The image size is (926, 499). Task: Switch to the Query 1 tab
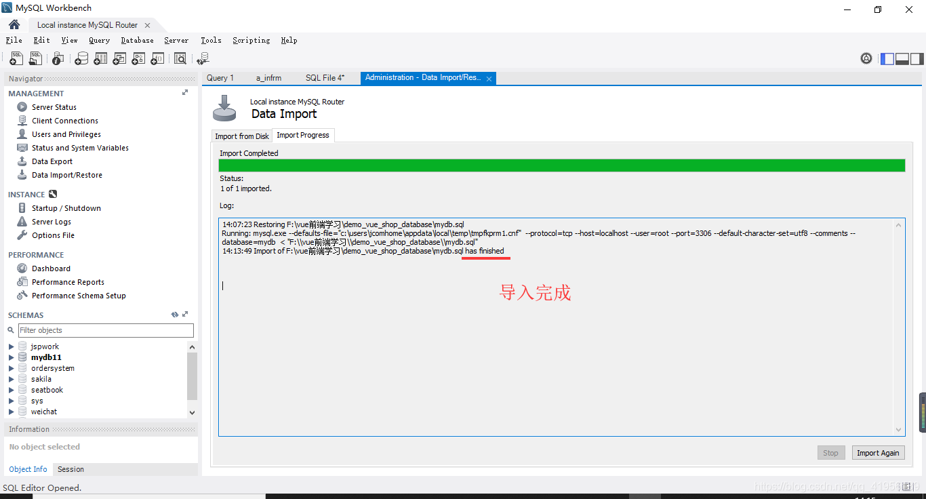(220, 78)
